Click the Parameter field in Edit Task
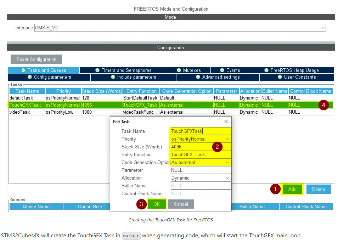The width and height of the screenshot is (338, 243). (201, 170)
